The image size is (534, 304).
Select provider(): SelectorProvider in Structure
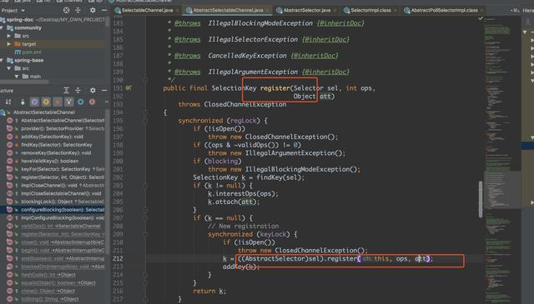point(63,128)
